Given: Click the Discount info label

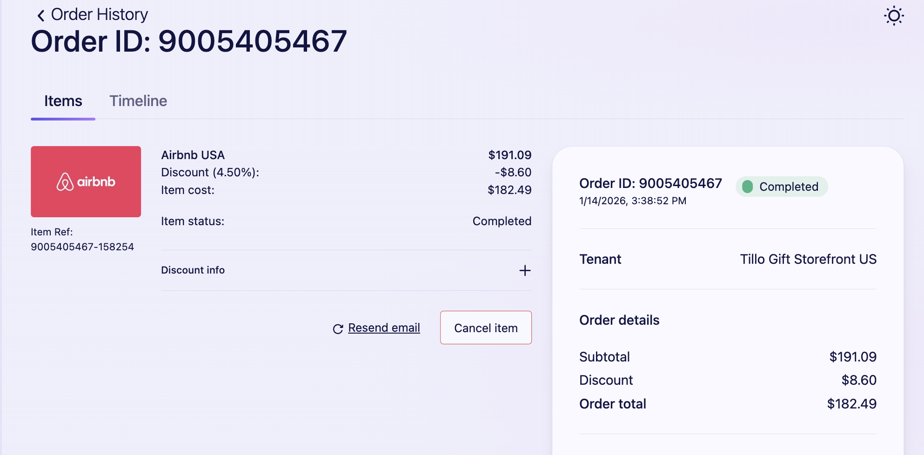Looking at the screenshot, I should [193, 270].
